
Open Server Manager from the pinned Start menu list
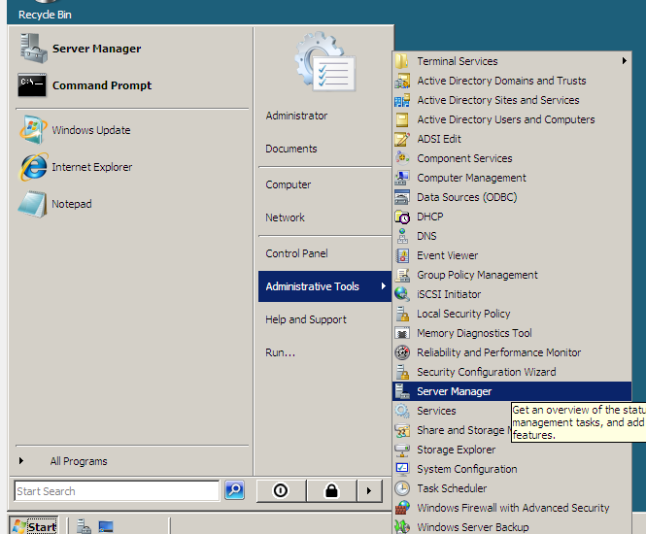point(132,49)
